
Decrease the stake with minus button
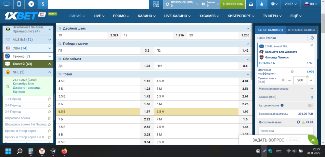point(289,80)
